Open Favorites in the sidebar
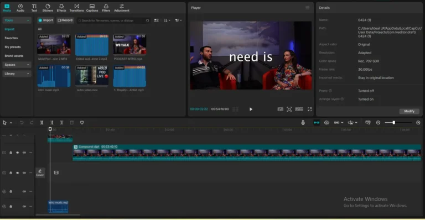 [11, 38]
